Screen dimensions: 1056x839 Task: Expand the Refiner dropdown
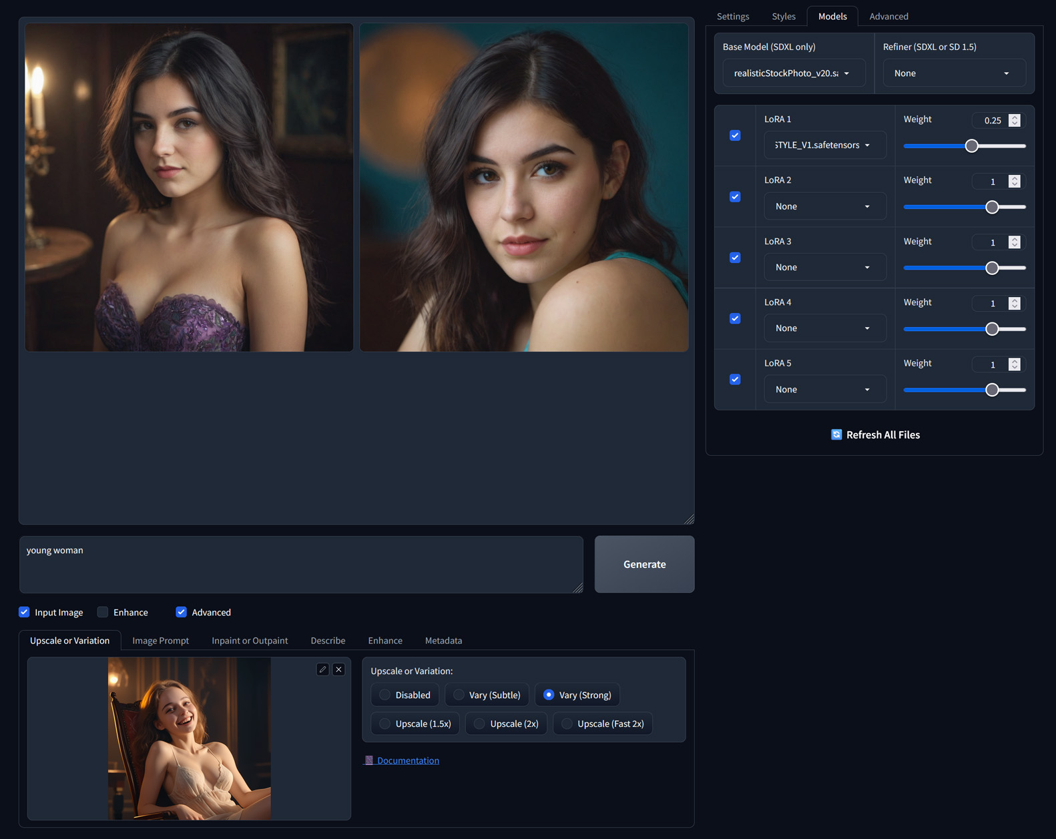click(954, 73)
